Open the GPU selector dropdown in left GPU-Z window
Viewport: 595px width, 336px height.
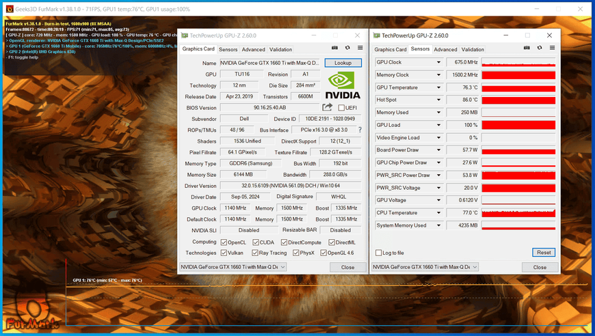[x=233, y=267]
